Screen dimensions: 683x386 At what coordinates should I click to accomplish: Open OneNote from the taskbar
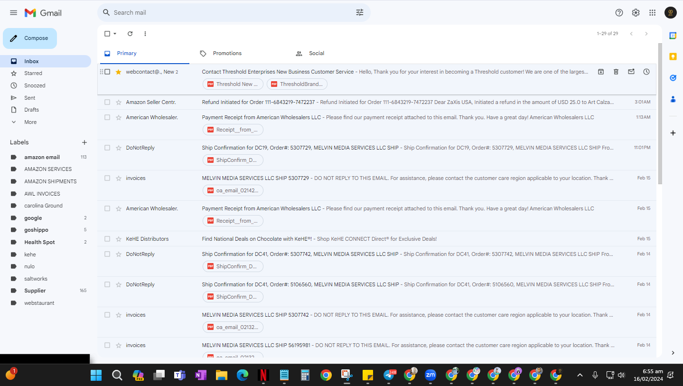click(201, 375)
